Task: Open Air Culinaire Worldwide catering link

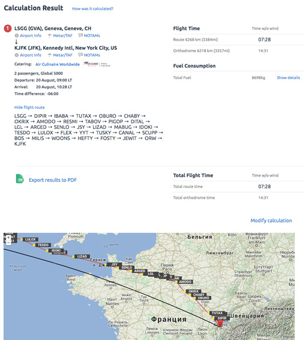Action: (x=57, y=64)
